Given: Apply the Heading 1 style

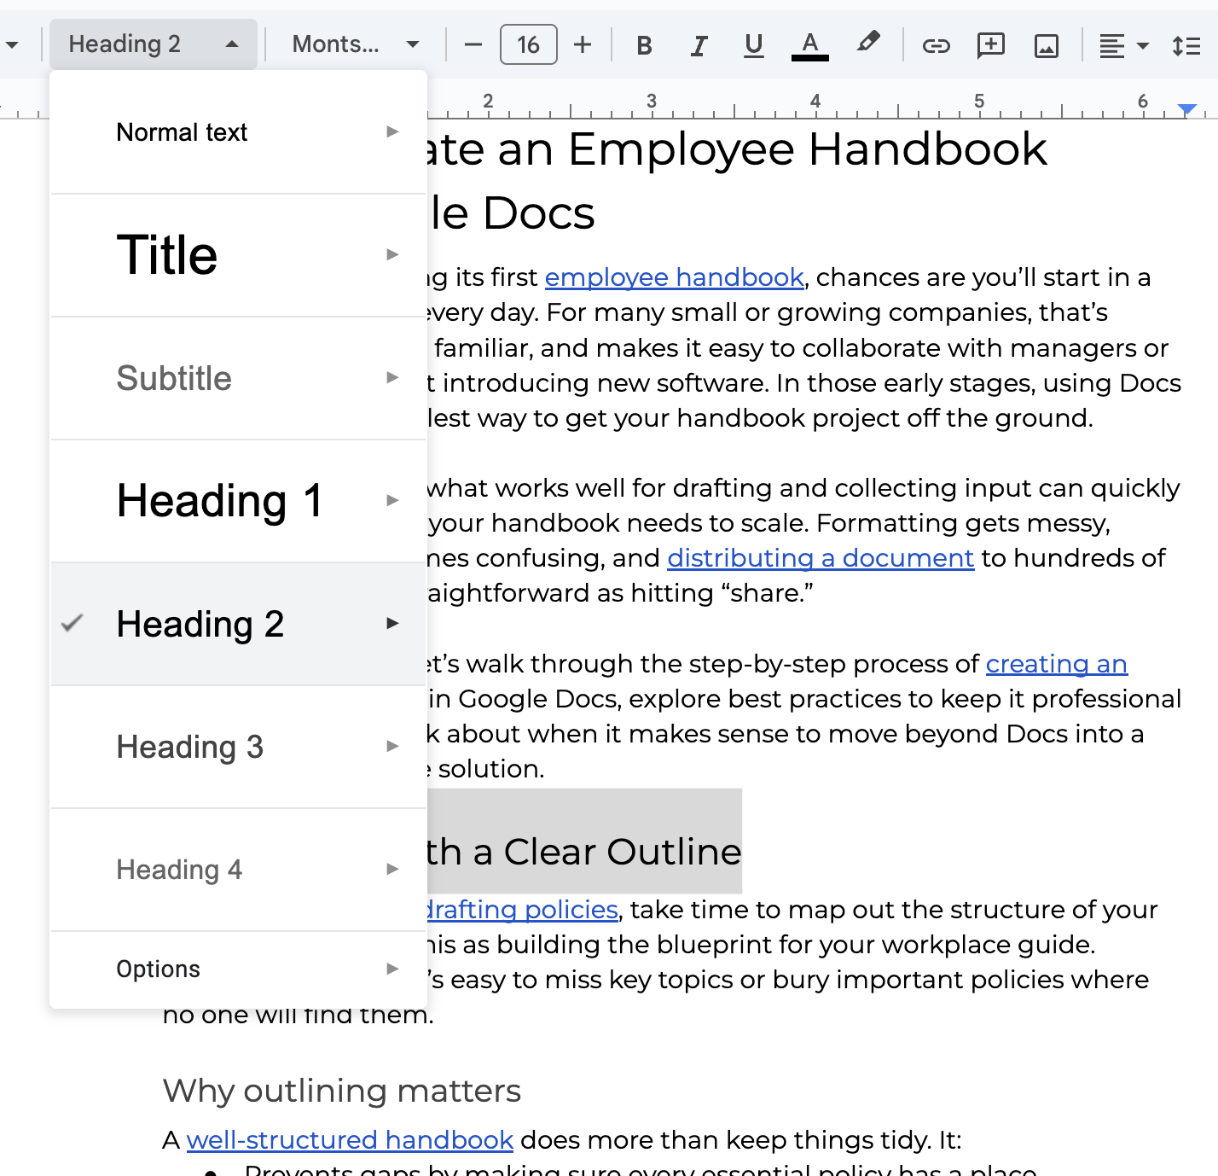Looking at the screenshot, I should pyautogui.click(x=238, y=501).
